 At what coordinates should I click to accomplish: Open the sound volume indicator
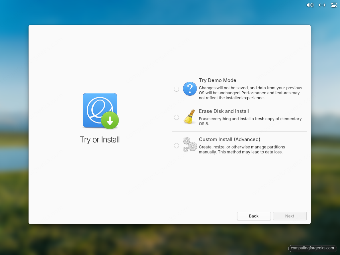point(310,5)
